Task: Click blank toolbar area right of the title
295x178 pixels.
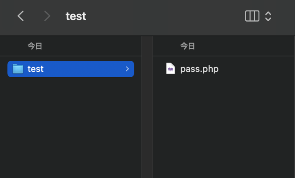Action: 163,16
